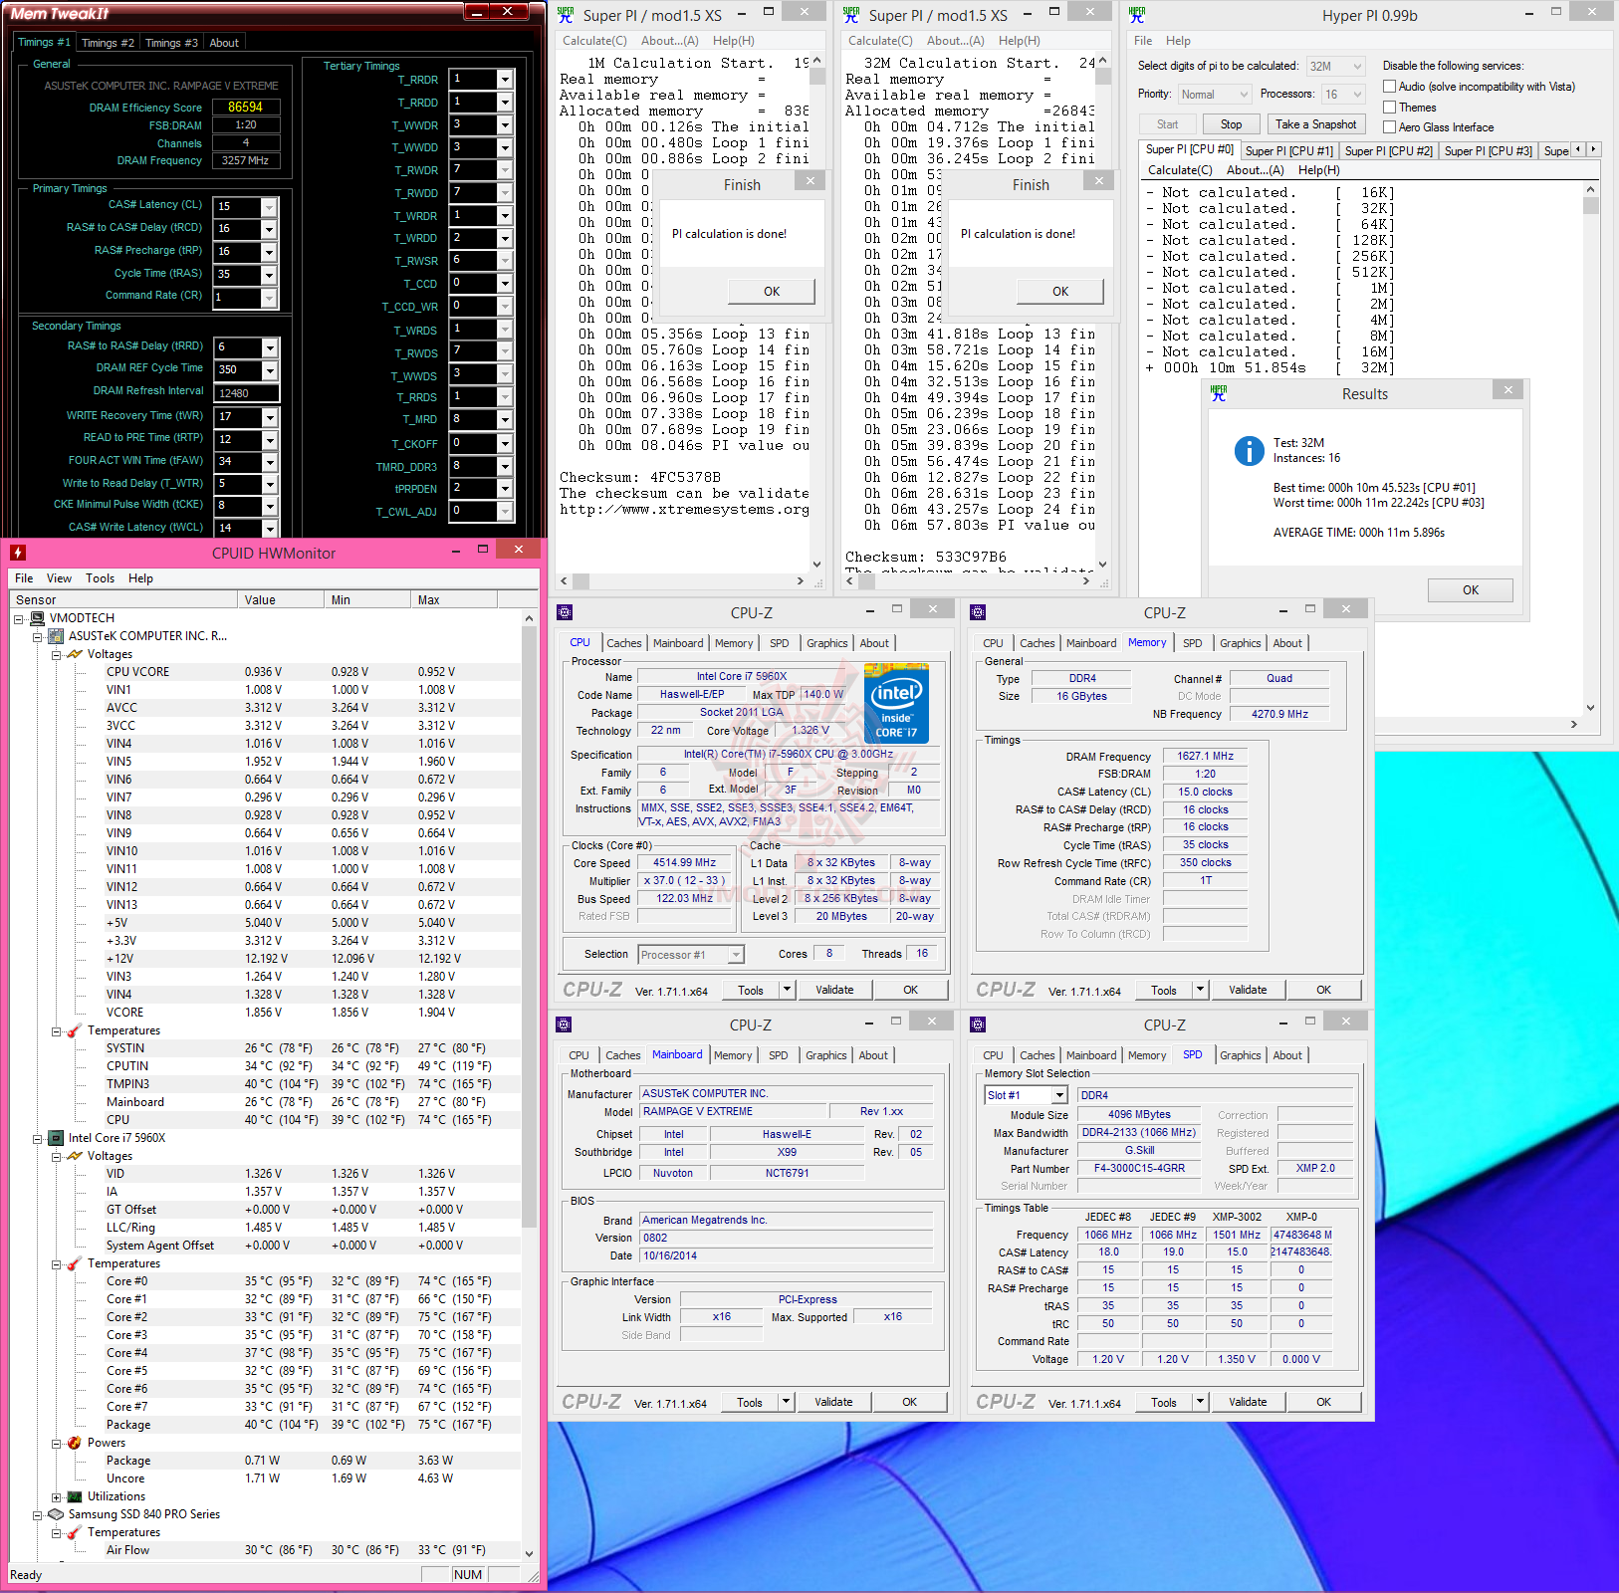Click the Value column header in HWMonitor
This screenshot has width=1619, height=1593.
[281, 599]
